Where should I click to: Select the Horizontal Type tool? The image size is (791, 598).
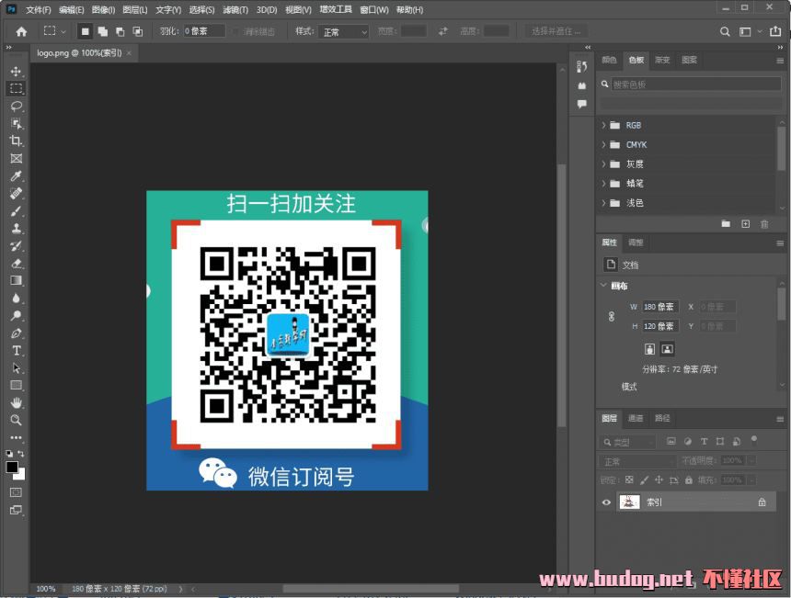point(17,350)
